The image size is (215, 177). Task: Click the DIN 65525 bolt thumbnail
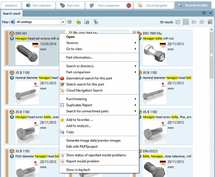[155, 168]
